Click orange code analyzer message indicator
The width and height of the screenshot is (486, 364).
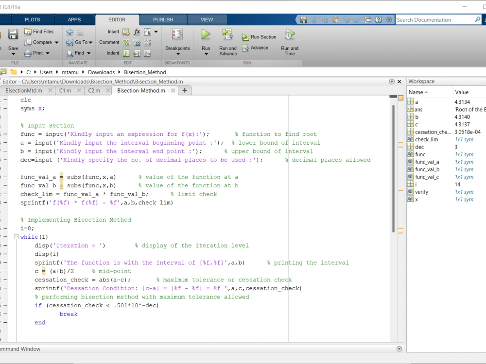point(400,98)
